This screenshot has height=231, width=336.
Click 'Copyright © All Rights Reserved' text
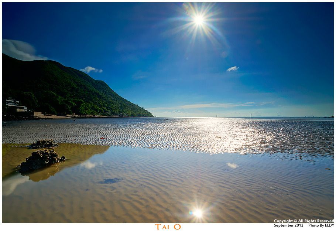point(304,221)
